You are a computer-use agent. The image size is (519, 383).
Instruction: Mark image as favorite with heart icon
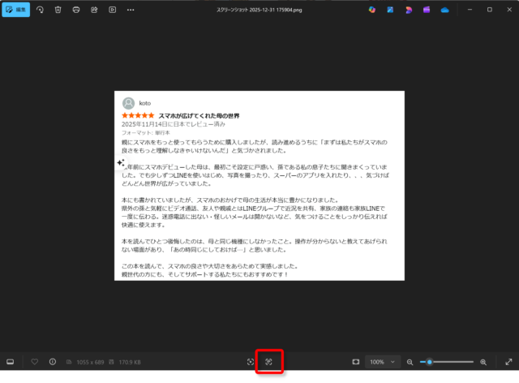pyautogui.click(x=35, y=362)
